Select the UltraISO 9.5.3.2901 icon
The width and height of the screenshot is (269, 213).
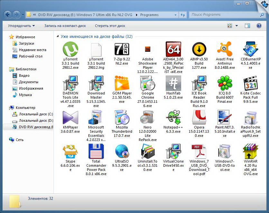[x=122, y=151]
